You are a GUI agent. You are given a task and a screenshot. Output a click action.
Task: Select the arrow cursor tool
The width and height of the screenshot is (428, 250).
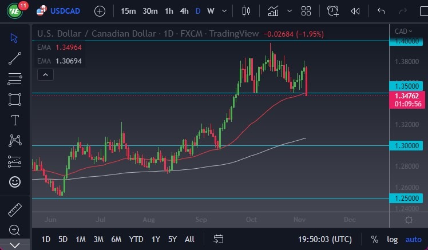[14, 38]
